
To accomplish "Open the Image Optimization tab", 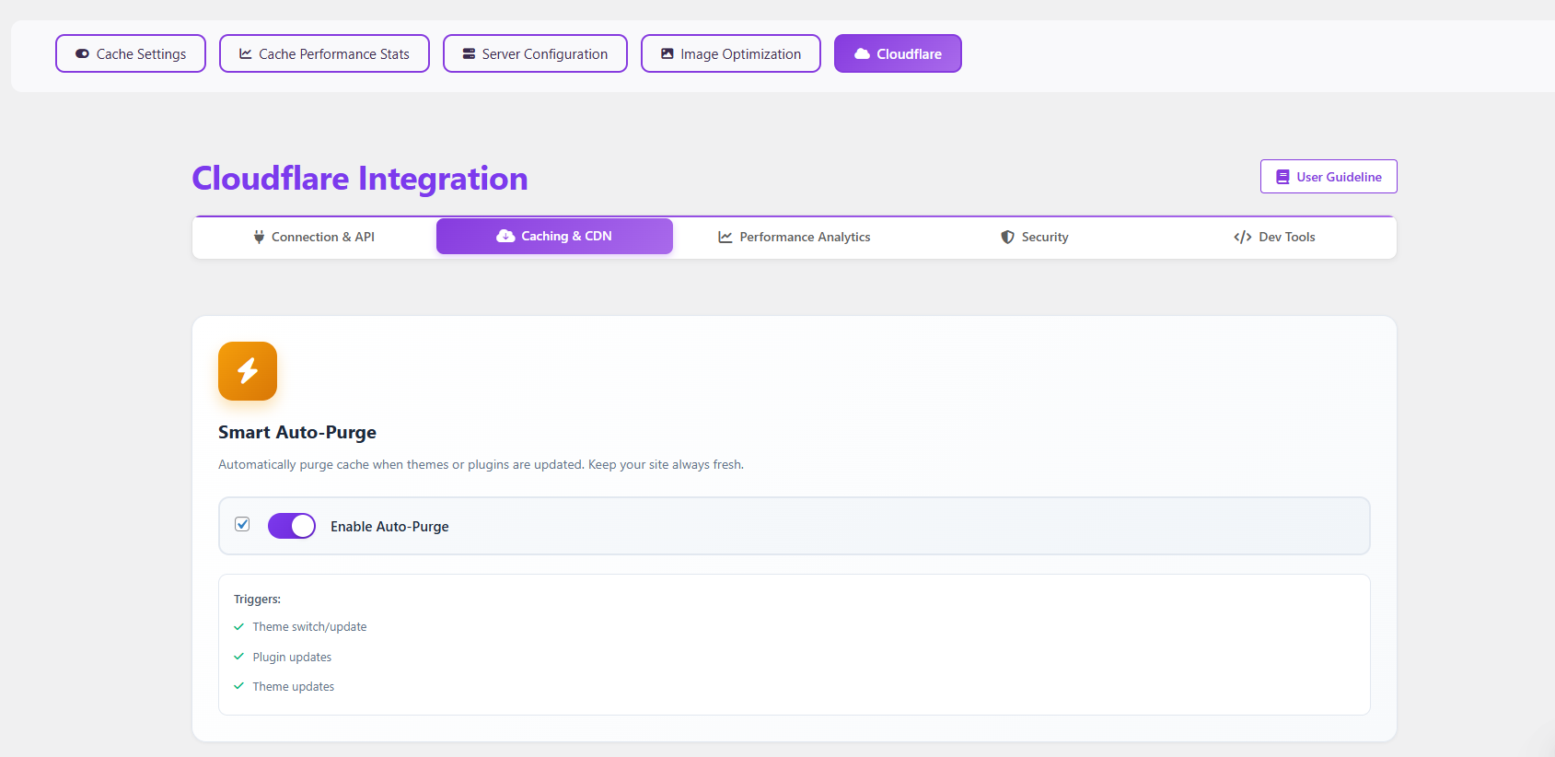I will [x=731, y=53].
